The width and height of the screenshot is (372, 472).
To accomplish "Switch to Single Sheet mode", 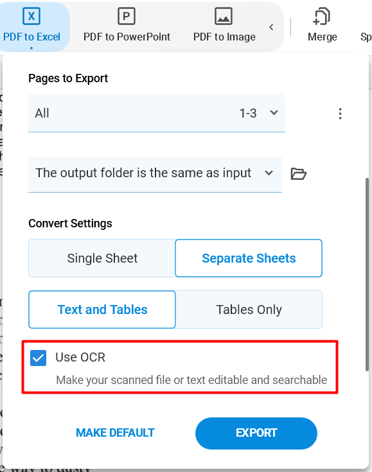I will point(102,258).
